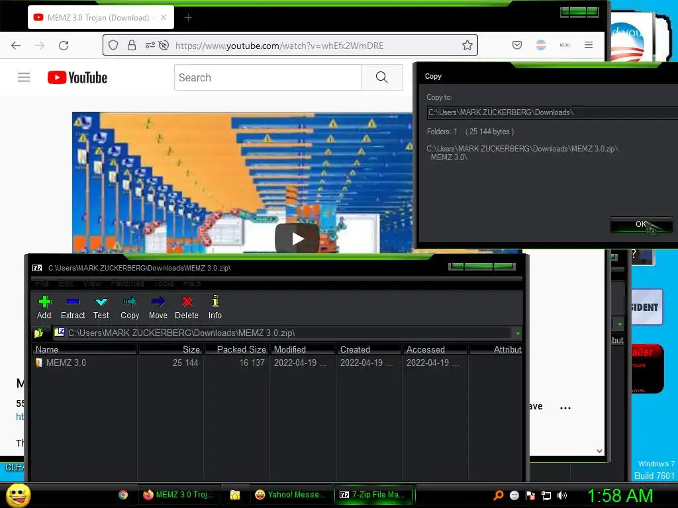The image size is (678, 508).
Task: Bookmark this page with the star
Action: [x=467, y=46]
